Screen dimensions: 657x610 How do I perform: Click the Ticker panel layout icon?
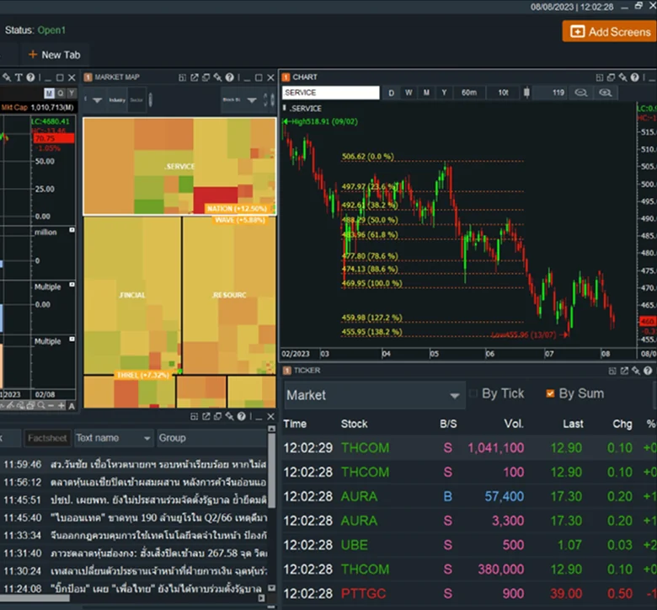[x=612, y=371]
